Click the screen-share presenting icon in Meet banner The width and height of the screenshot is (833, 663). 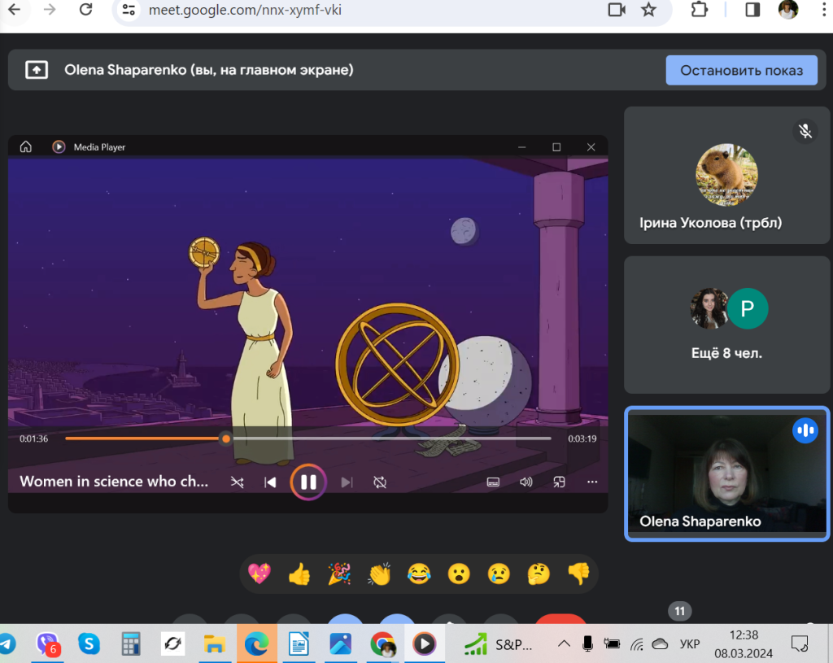[37, 70]
